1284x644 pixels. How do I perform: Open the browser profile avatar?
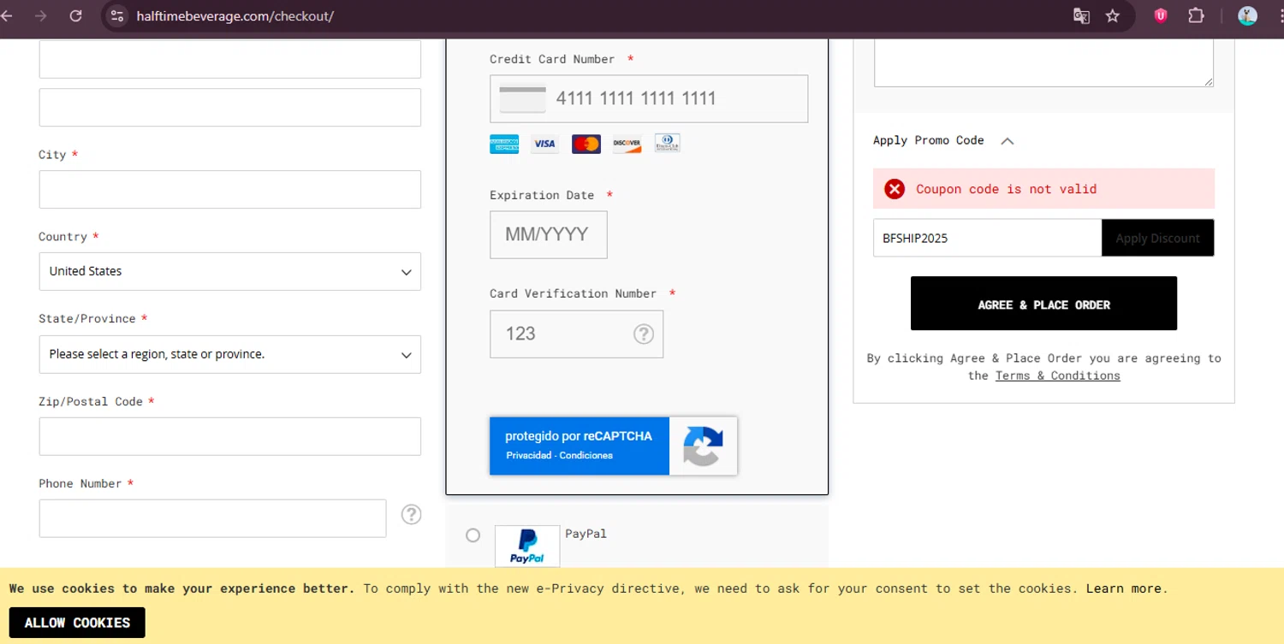coord(1247,15)
